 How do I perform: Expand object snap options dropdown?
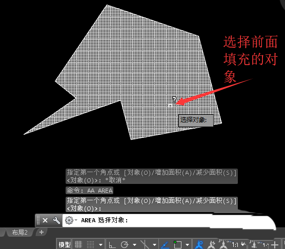188,245
